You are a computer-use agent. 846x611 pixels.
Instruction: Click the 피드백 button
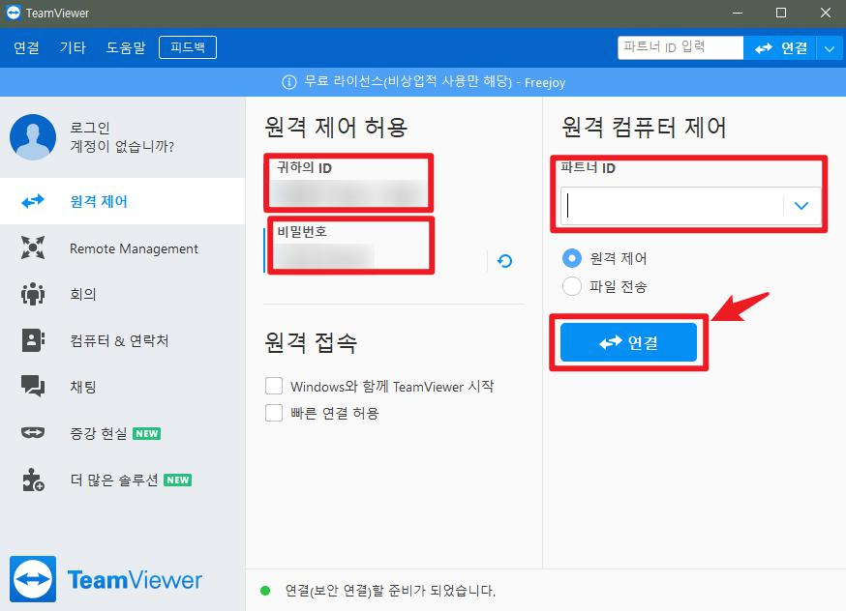click(x=188, y=47)
